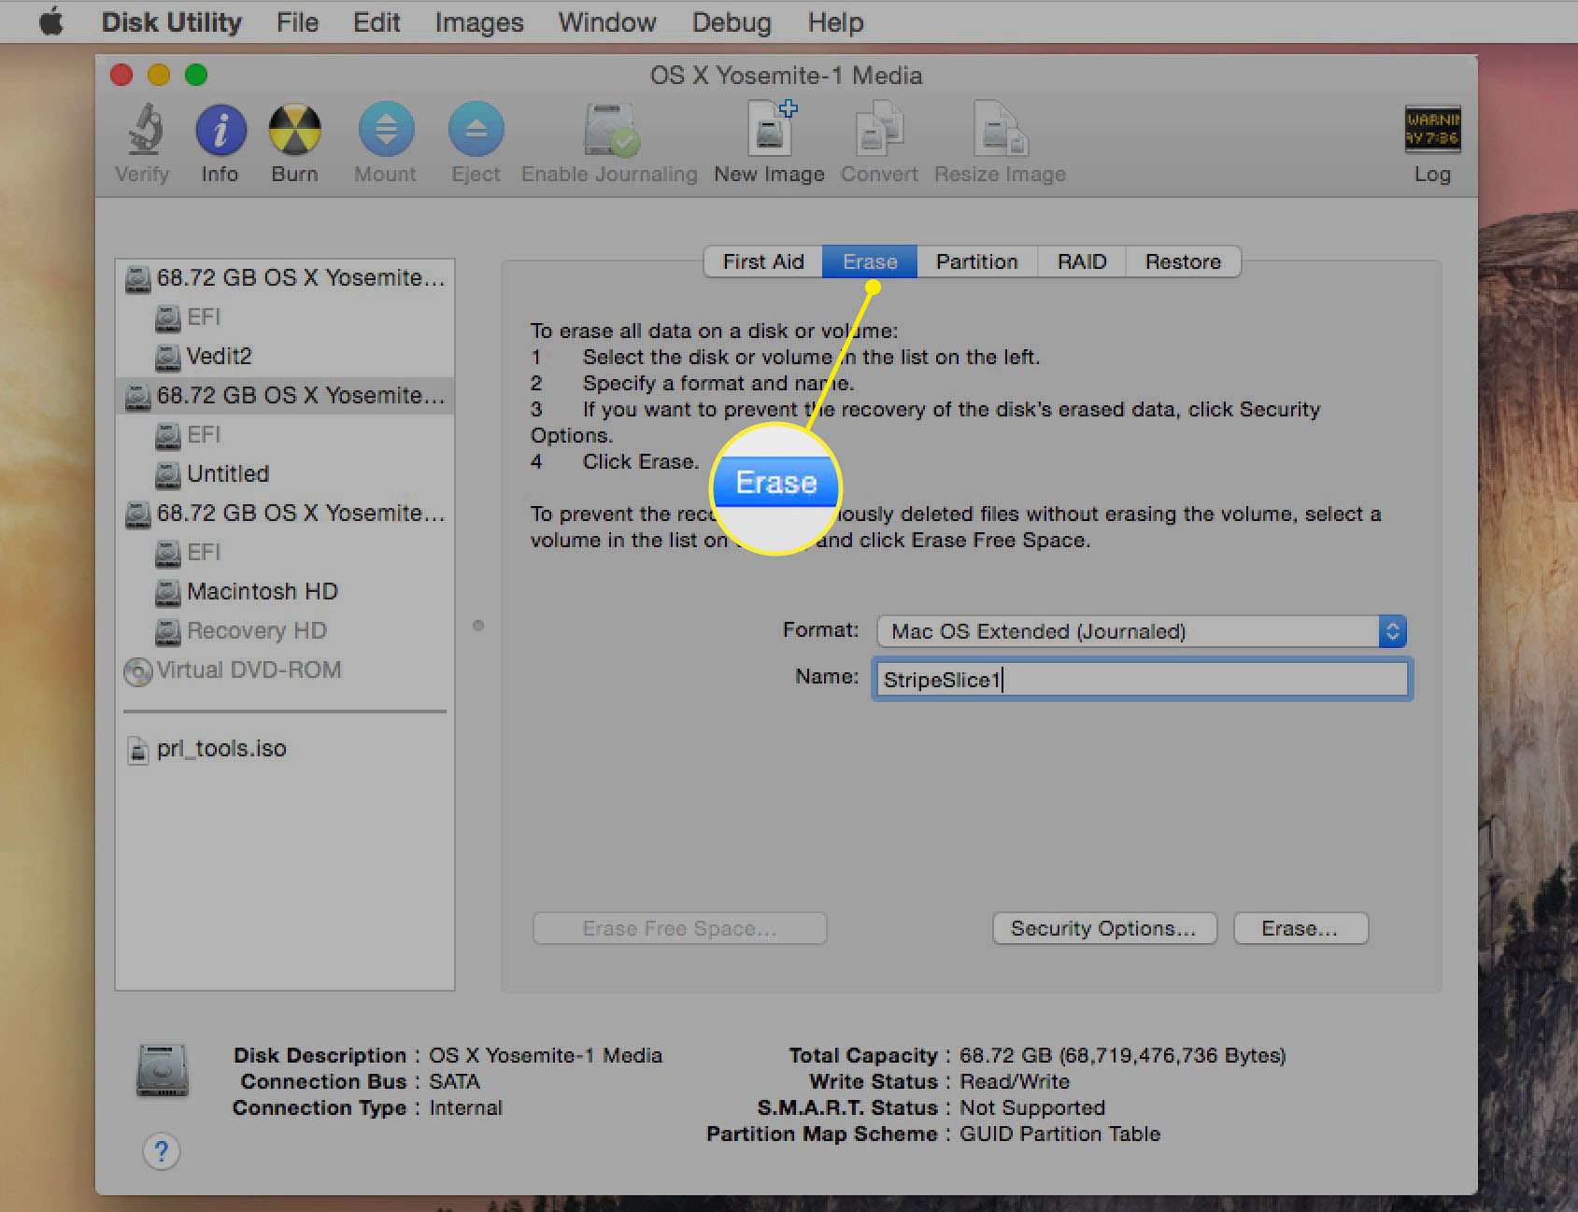Open the Debug menu

coord(732,21)
